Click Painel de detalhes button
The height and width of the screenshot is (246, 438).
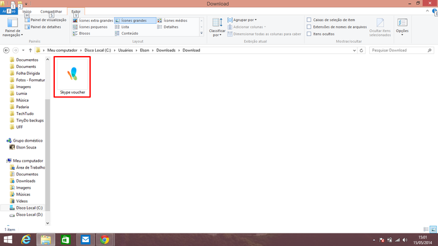[43, 27]
